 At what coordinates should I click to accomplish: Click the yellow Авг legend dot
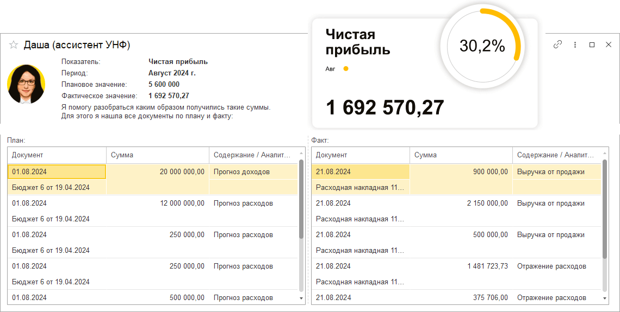pyautogui.click(x=345, y=69)
